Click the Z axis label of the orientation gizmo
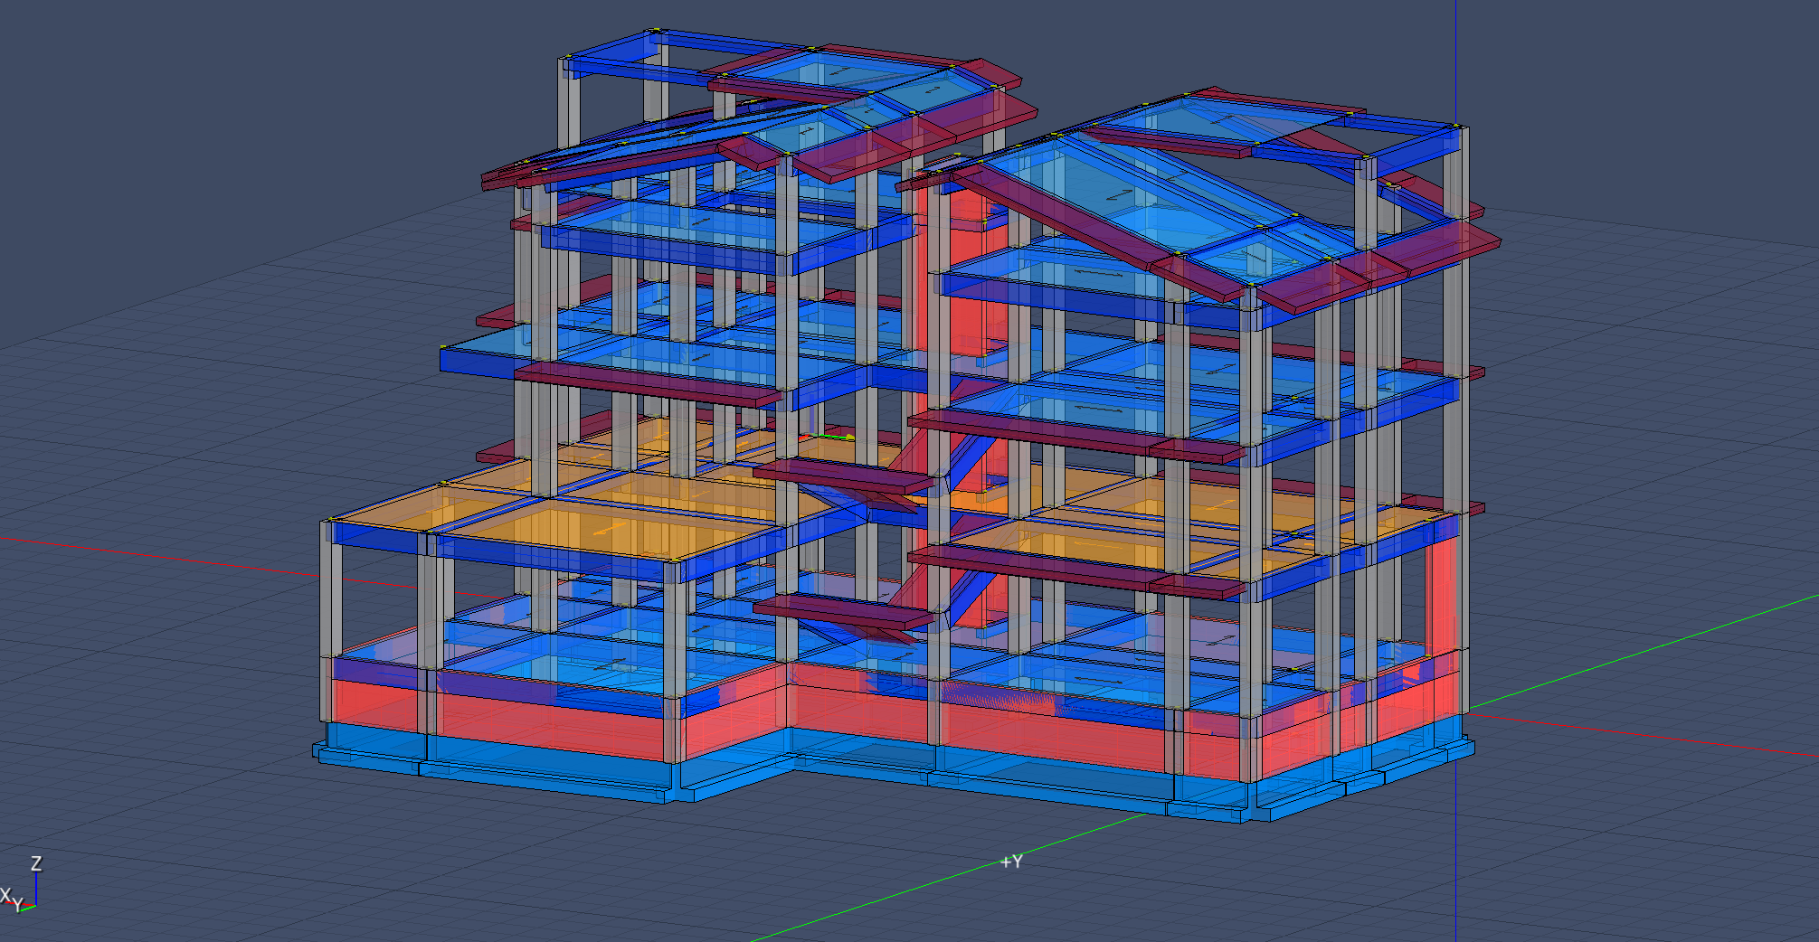1819x942 pixels. [x=36, y=863]
